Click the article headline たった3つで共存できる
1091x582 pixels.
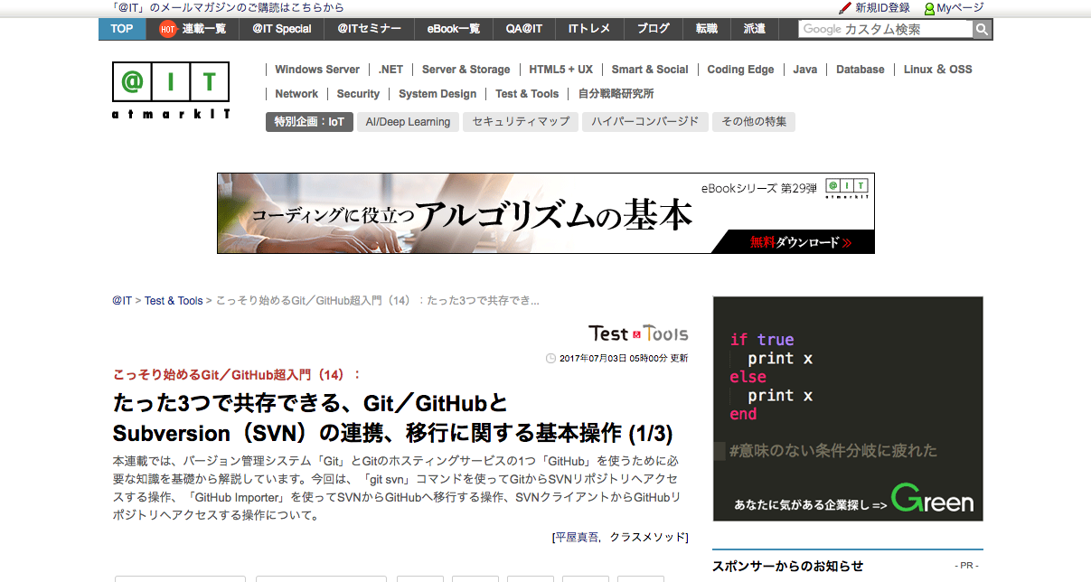pyautogui.click(x=393, y=418)
